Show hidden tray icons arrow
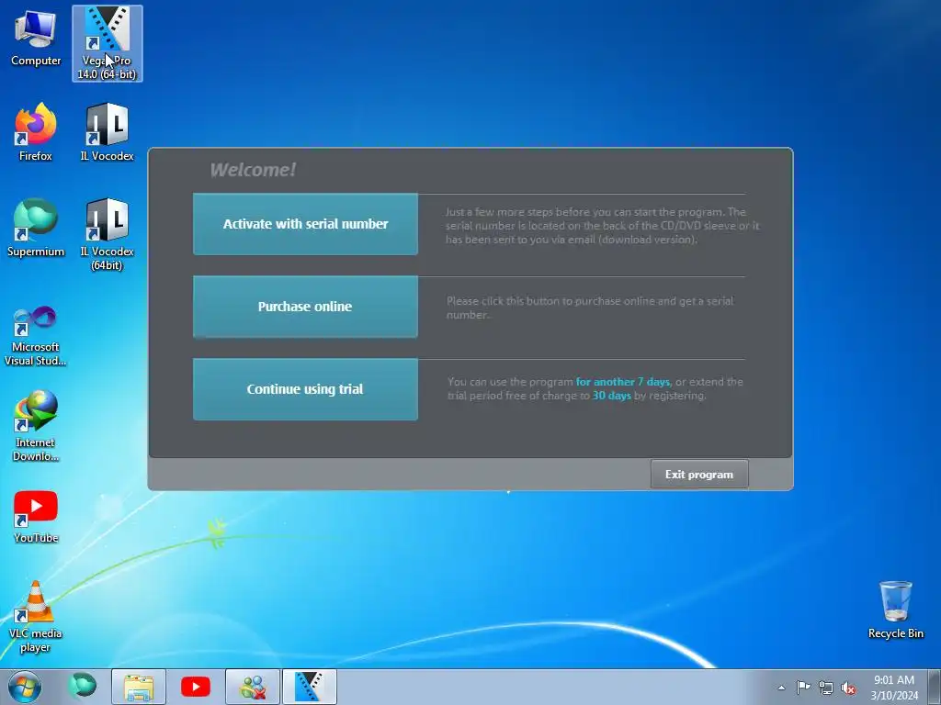The width and height of the screenshot is (941, 705). [781, 688]
